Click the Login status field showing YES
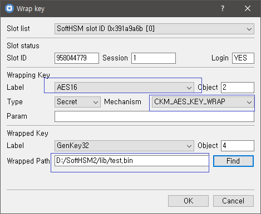 (x=243, y=58)
